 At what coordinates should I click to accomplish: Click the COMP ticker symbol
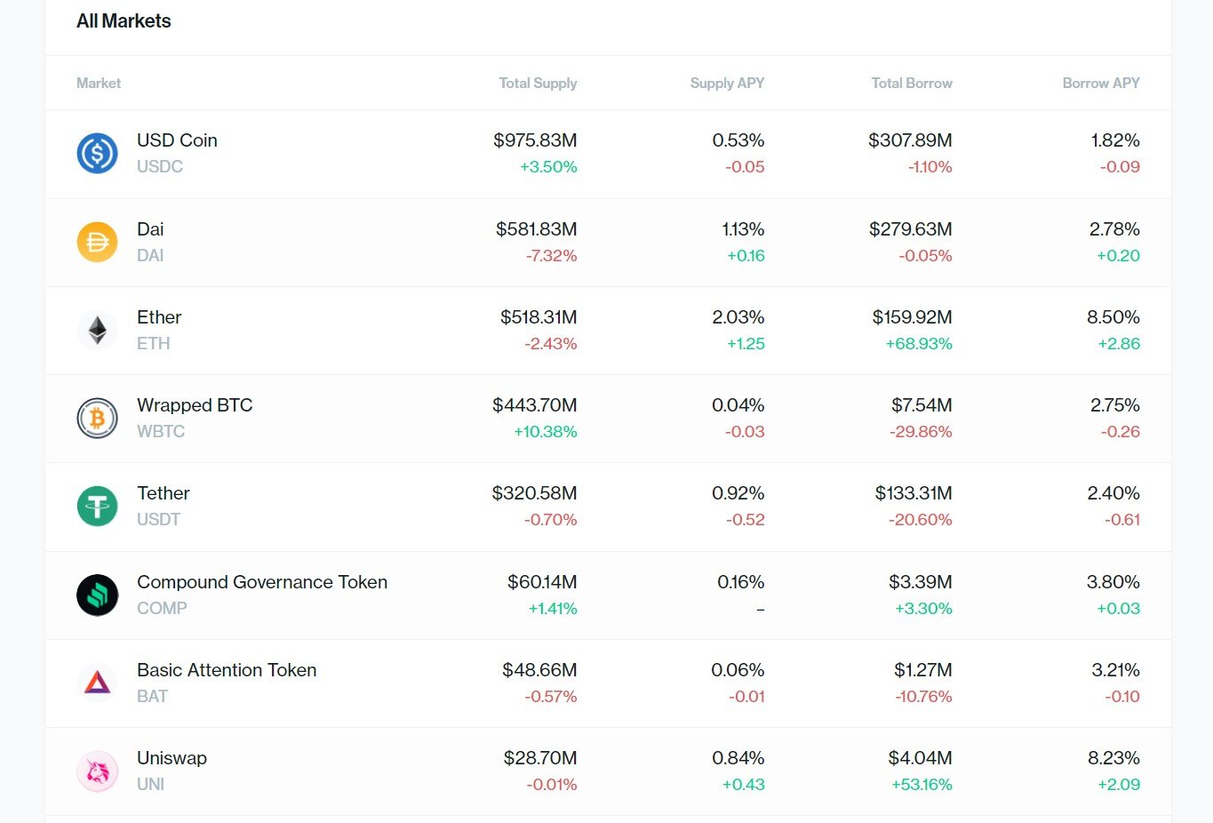coord(162,609)
